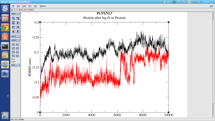Viewport: 215px width, 121px height.
Task: Click the 'Protein after lsq fit to Protein' subtitle
Action: (x=104, y=18)
